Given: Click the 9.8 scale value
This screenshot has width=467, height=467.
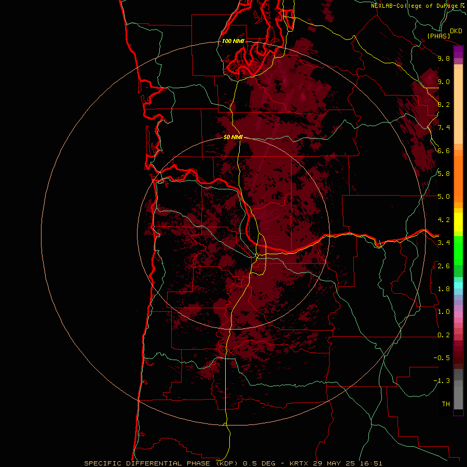Looking at the screenshot, I should point(444,58).
